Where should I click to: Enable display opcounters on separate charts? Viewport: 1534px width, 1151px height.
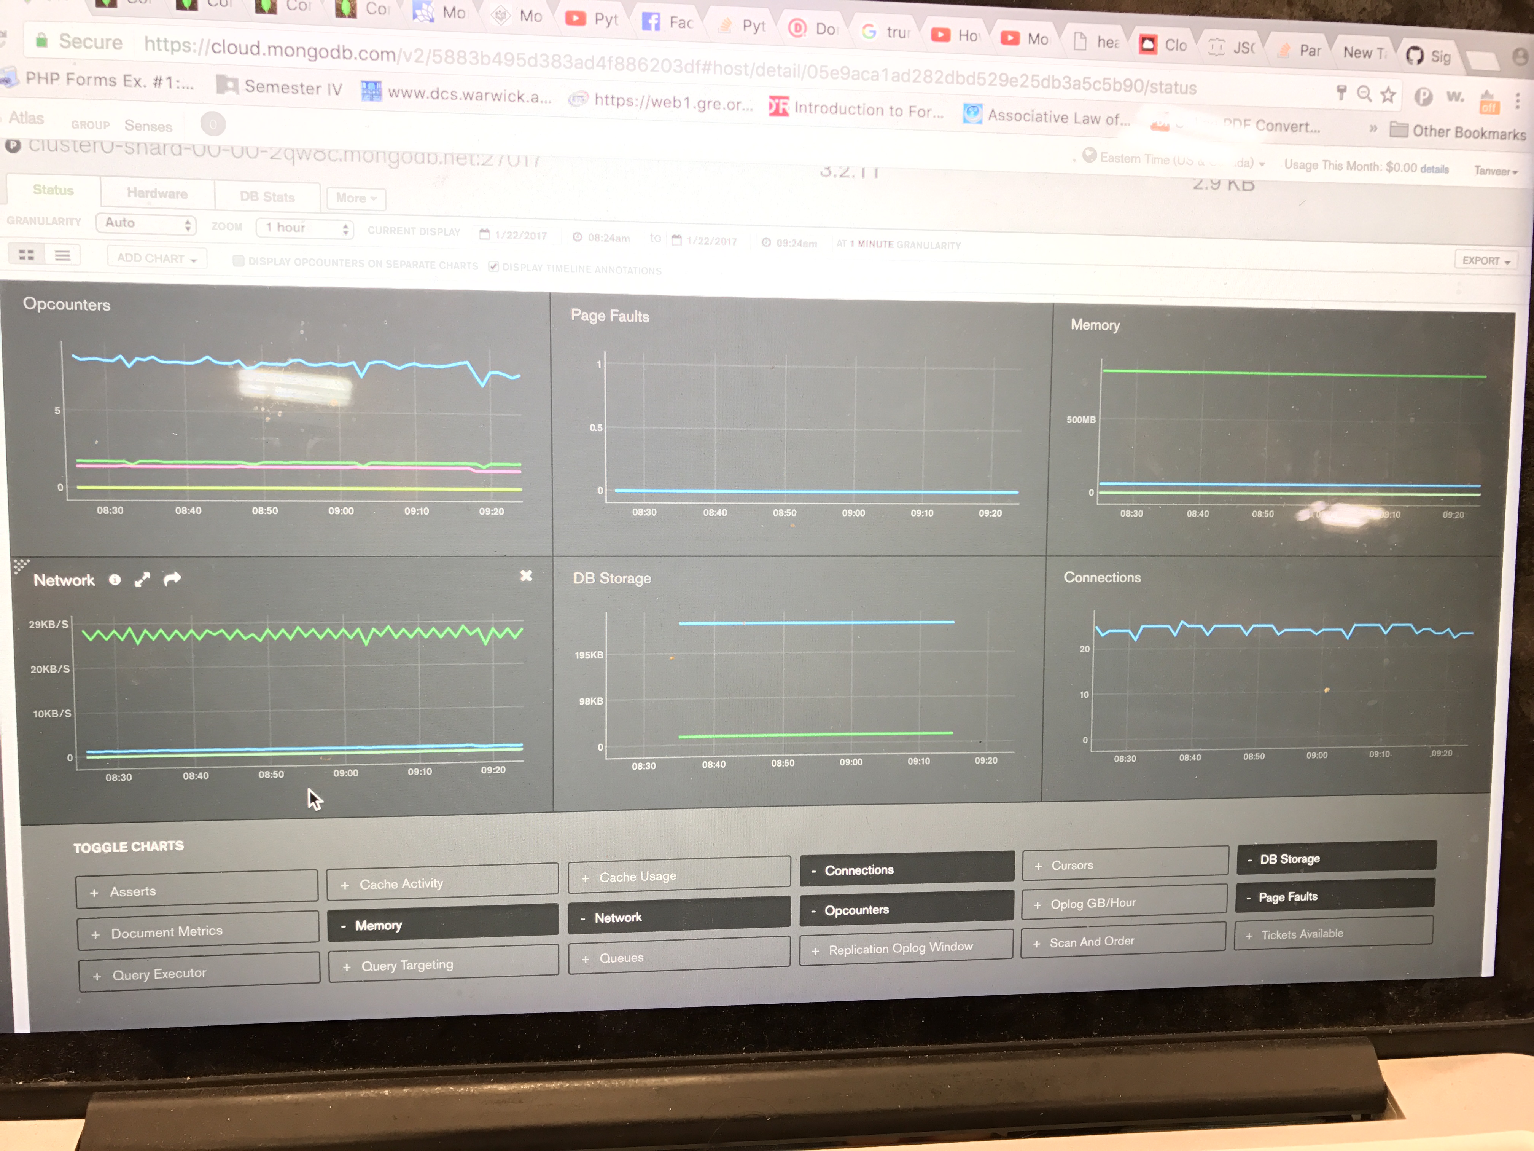pyautogui.click(x=239, y=261)
